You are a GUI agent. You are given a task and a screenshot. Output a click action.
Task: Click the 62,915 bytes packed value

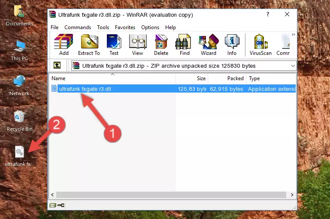[226, 89]
